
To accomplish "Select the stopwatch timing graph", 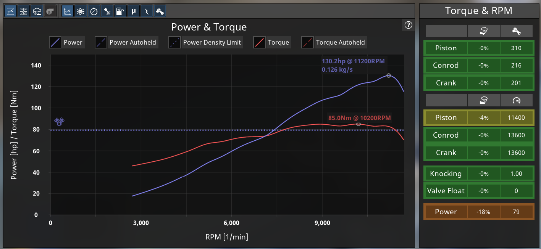I will [x=94, y=11].
